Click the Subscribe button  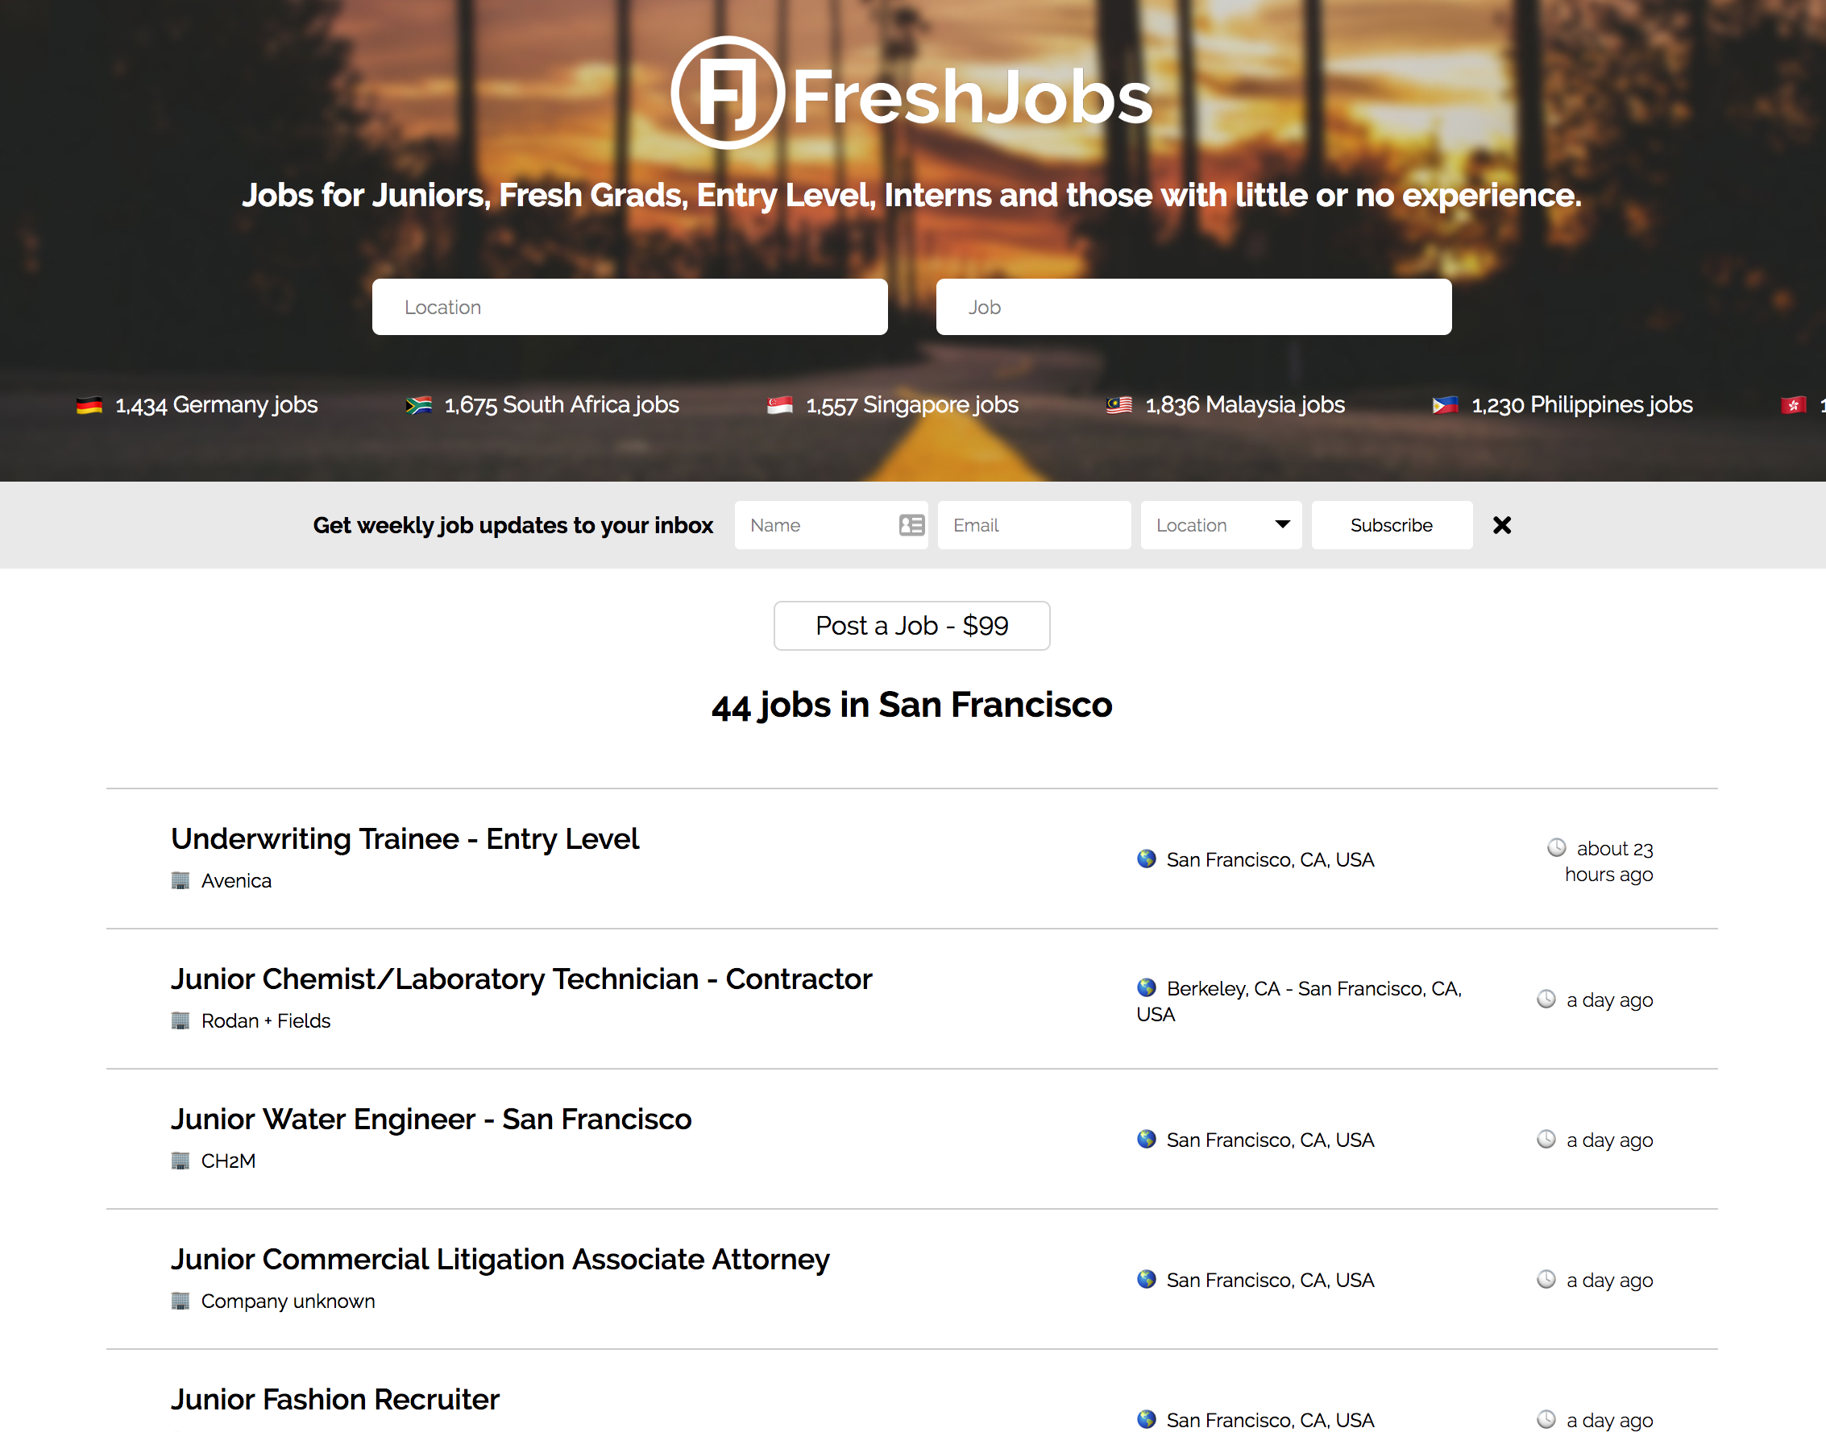pyautogui.click(x=1391, y=525)
